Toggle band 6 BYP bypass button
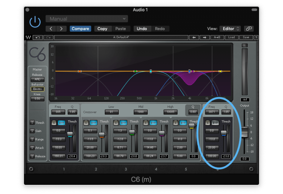The width and height of the screenshot is (283, 194). click(215, 123)
